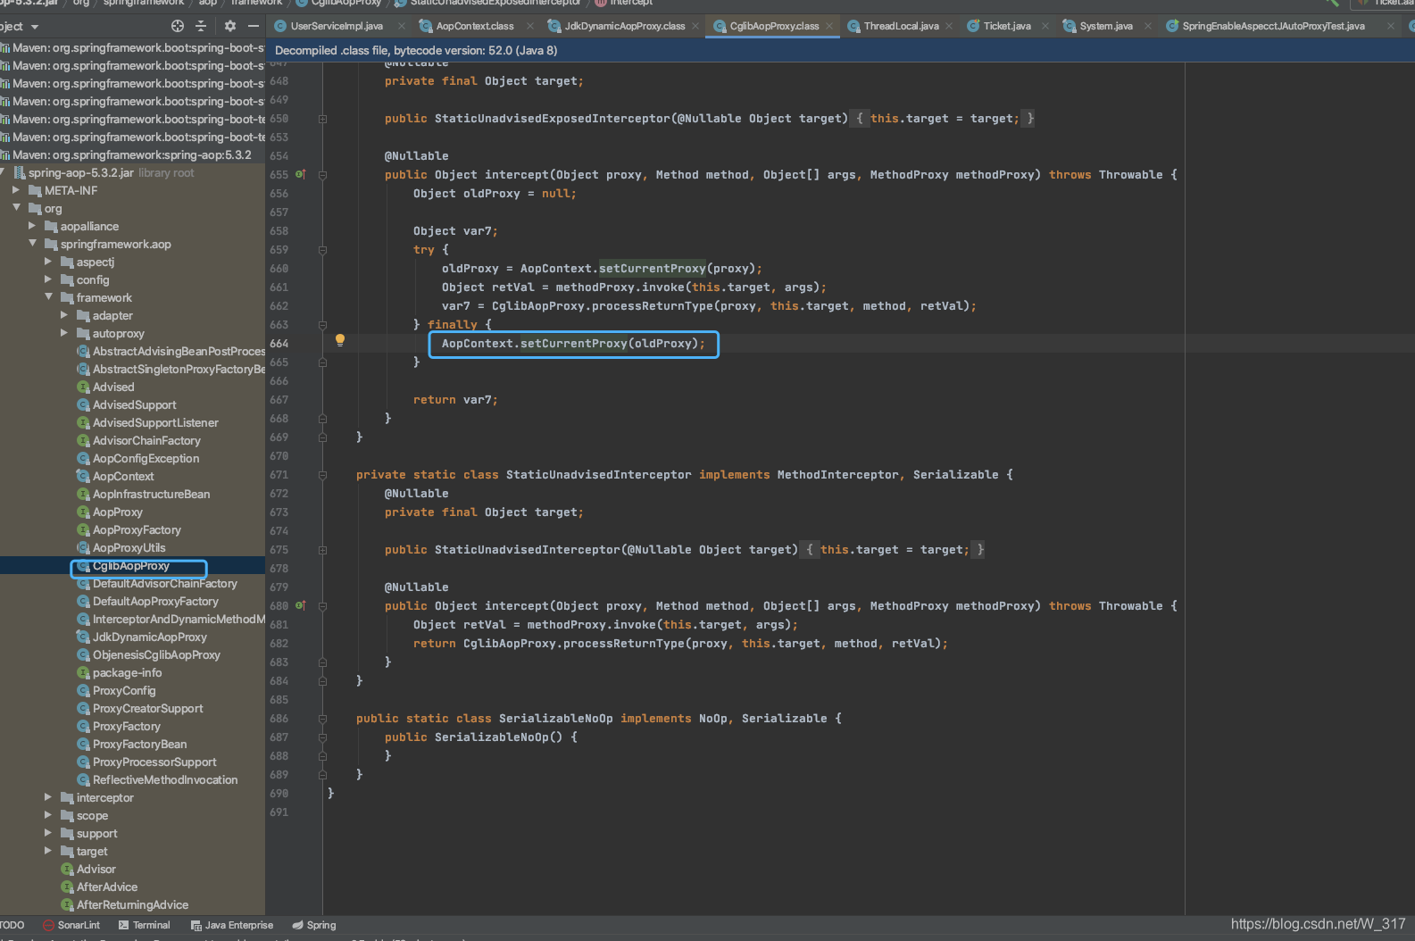
Task: Toggle fold at line 675 constructor
Action: [322, 549]
